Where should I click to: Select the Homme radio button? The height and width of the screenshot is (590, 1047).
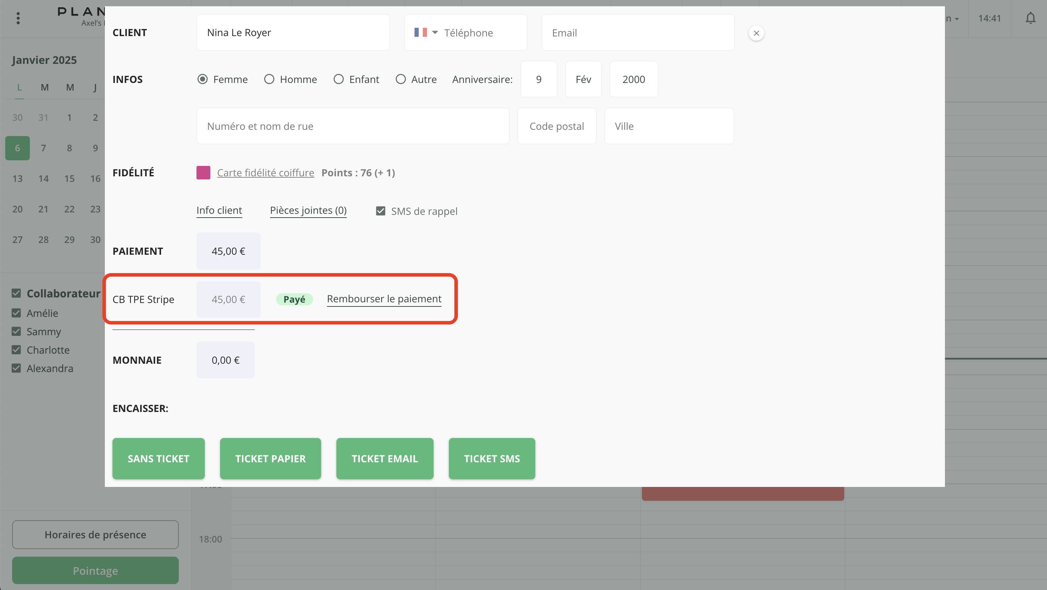[x=269, y=79]
